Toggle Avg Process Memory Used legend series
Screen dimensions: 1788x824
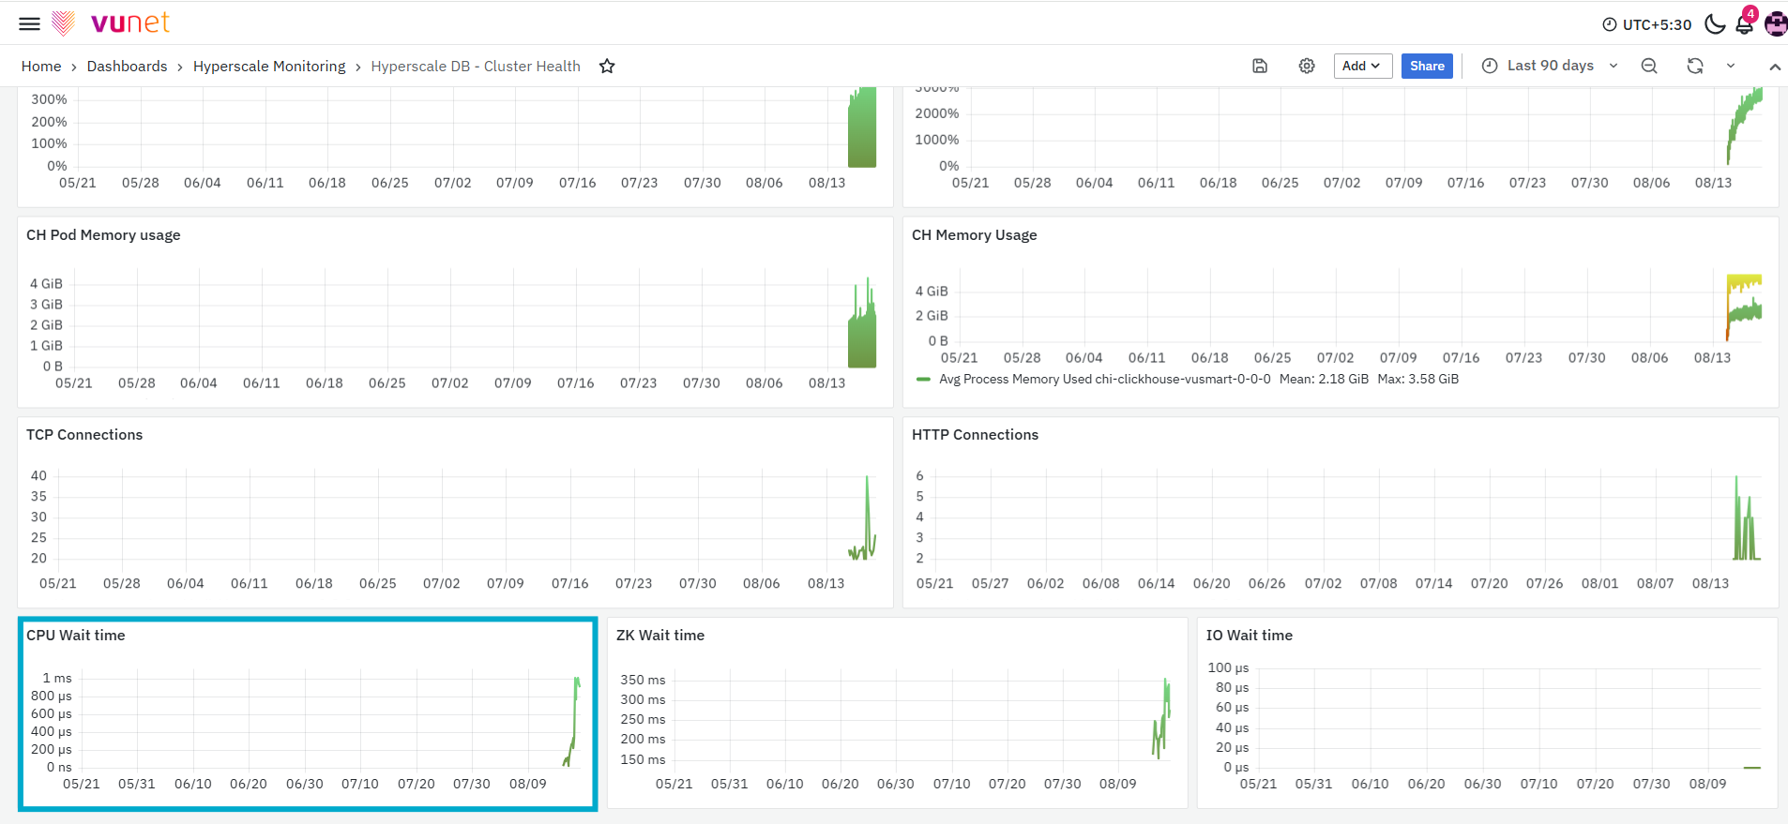(1105, 379)
